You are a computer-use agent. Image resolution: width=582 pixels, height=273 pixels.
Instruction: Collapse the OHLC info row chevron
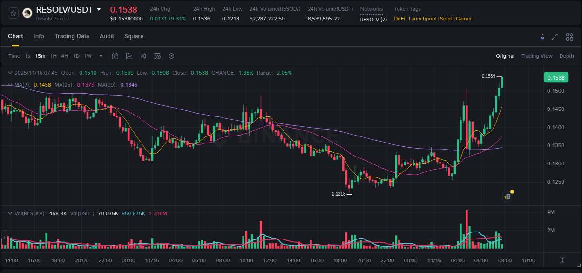[x=10, y=73]
